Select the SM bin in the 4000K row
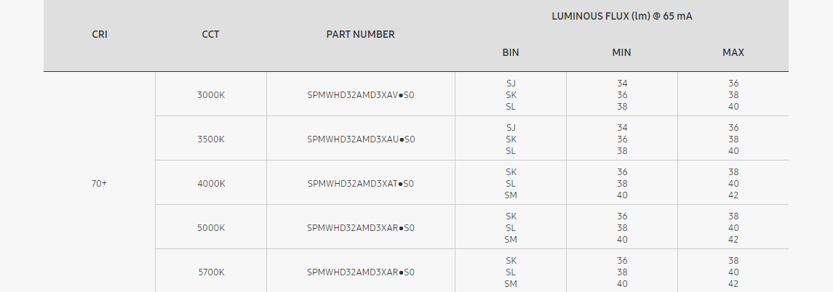This screenshot has width=833, height=292. coord(511,195)
